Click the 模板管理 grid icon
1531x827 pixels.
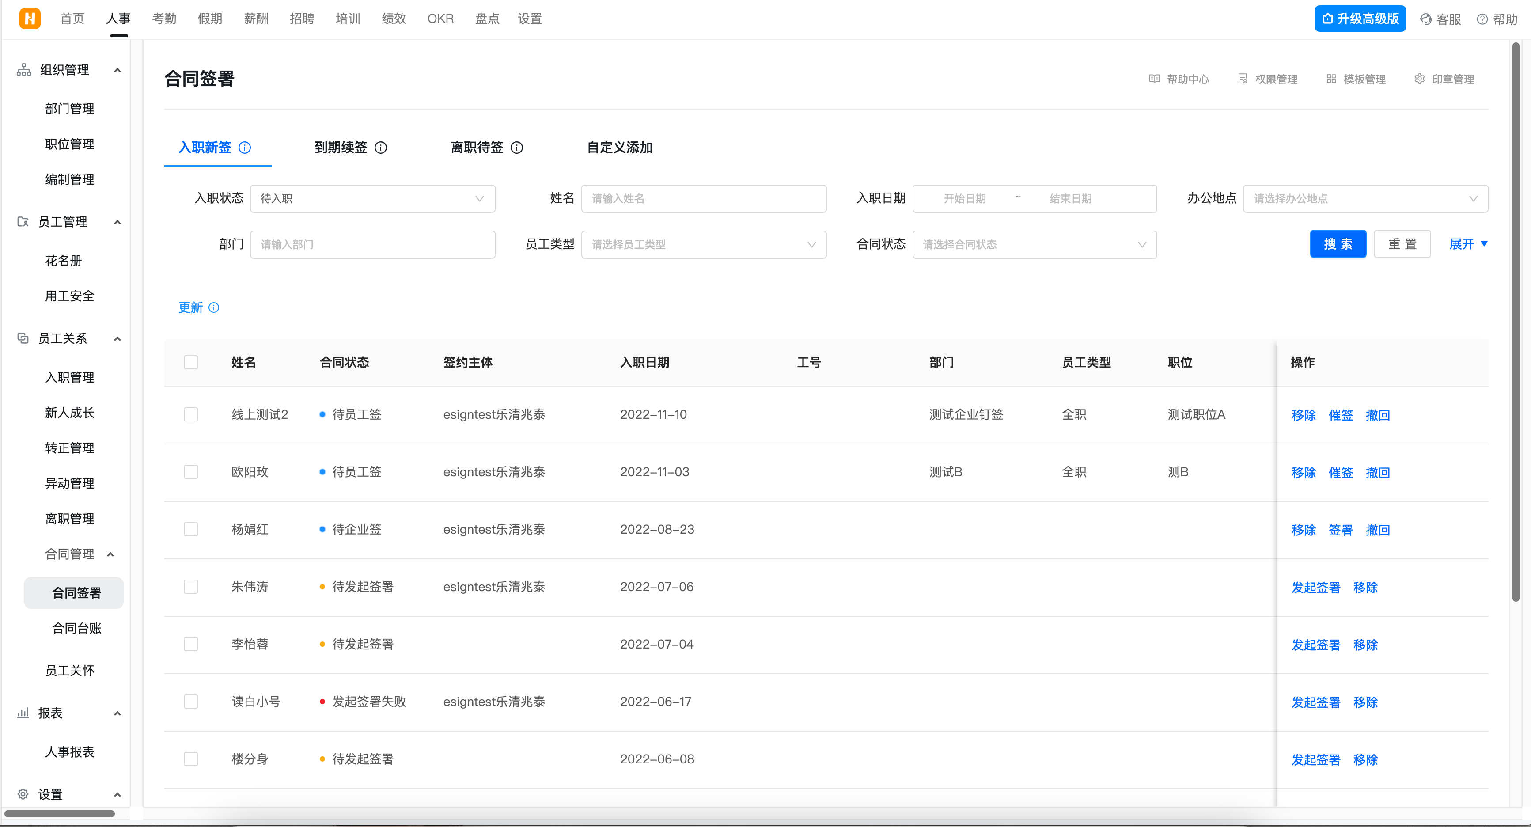click(x=1331, y=79)
